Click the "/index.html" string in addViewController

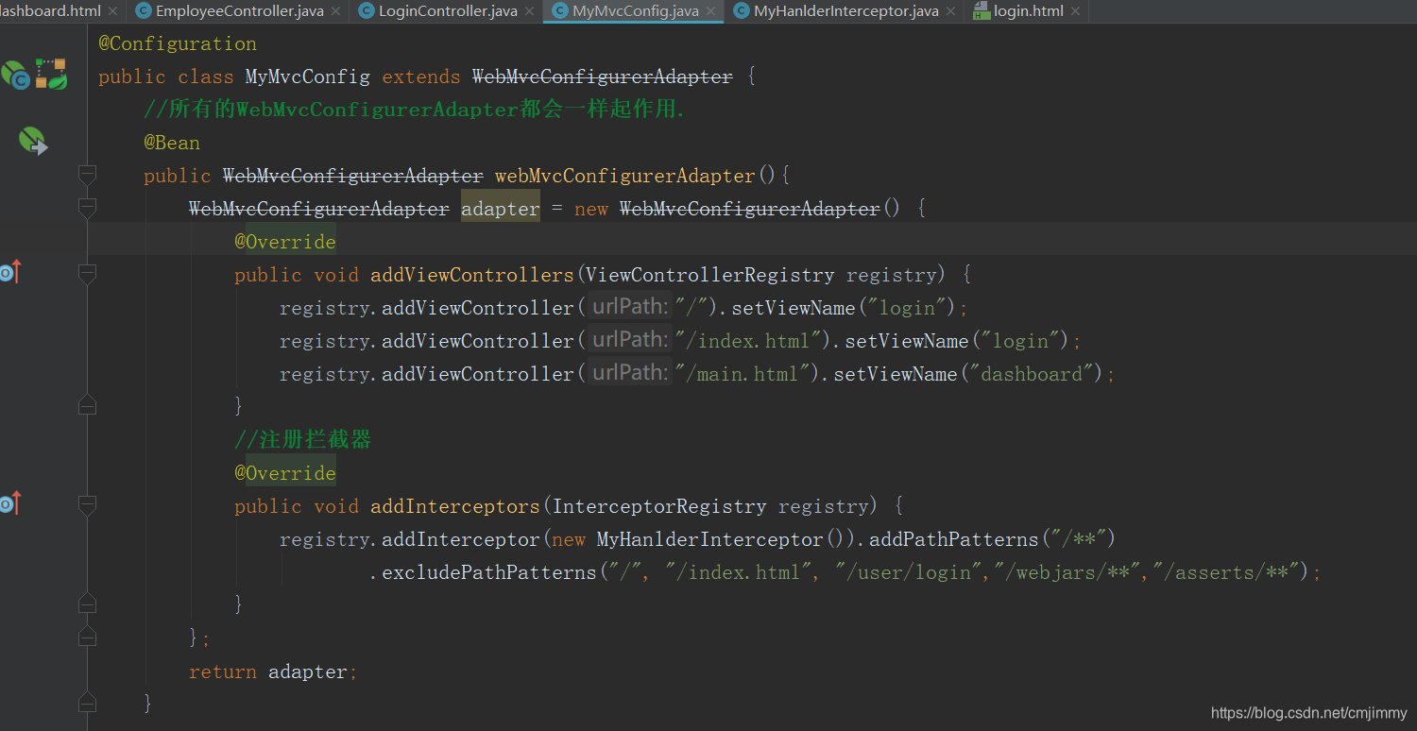(x=749, y=341)
